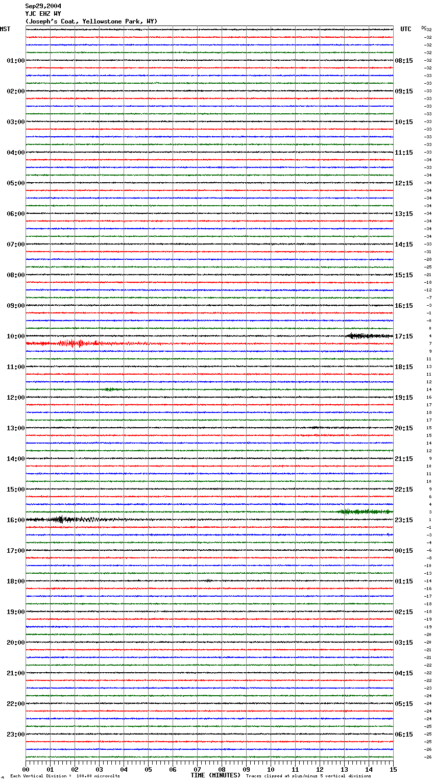Select the 20:00 MST time label

16,643
